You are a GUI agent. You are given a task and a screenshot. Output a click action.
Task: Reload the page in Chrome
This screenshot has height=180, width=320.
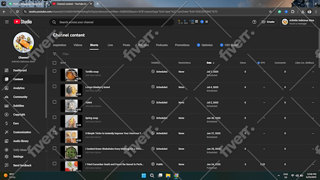click(x=17, y=12)
